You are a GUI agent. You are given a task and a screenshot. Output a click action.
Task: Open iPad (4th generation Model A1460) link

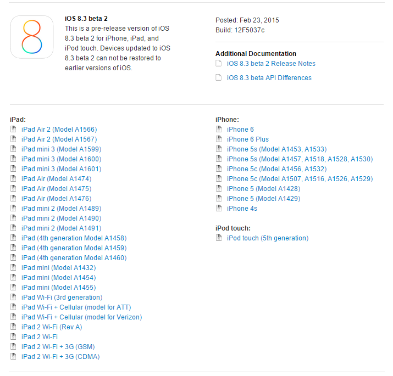(x=74, y=258)
